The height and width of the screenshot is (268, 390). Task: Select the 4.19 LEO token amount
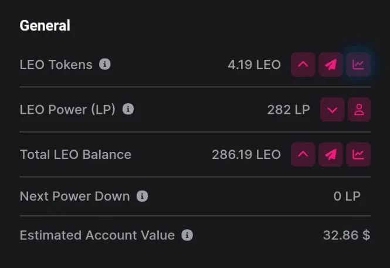click(x=254, y=65)
